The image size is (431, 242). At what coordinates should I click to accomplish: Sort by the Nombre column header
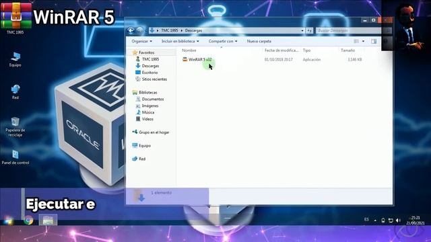(x=189, y=50)
